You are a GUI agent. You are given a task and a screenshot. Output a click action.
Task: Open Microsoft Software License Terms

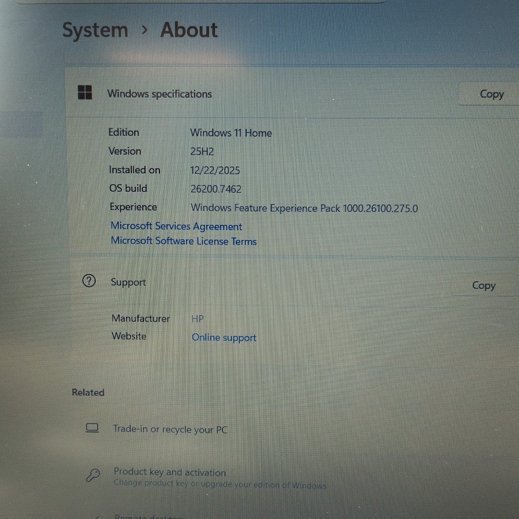[183, 241]
